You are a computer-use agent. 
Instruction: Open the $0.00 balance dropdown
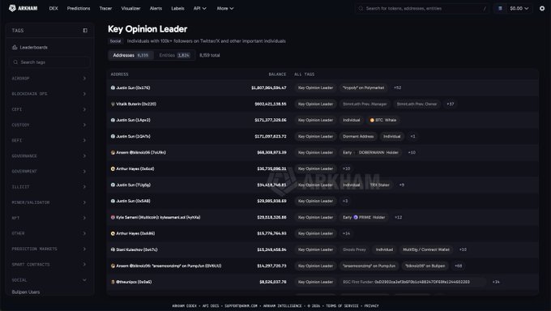pos(519,8)
